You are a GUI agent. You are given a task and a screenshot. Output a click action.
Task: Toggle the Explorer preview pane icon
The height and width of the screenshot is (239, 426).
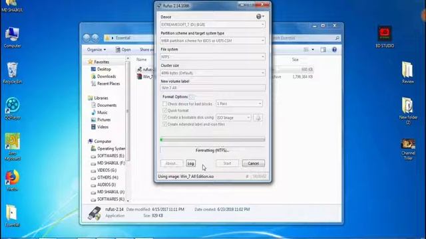[x=323, y=50]
